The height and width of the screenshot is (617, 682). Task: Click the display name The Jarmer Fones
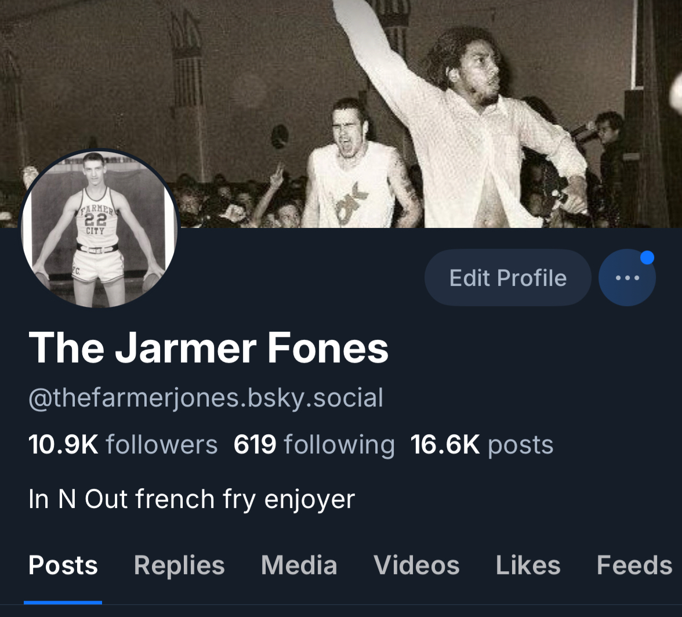point(208,347)
